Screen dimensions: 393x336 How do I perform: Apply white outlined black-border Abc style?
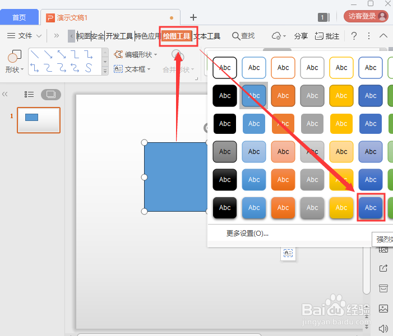[225, 68]
